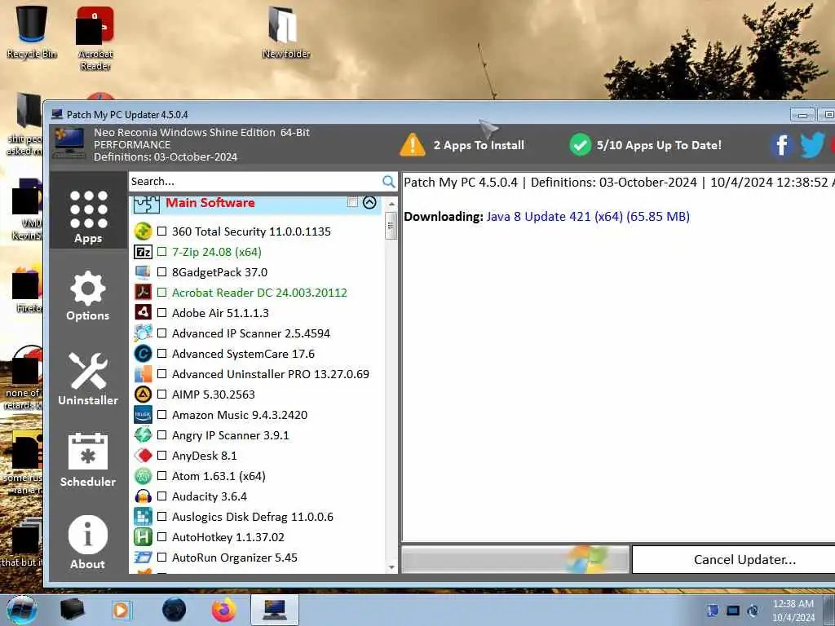
Task: Click the Angry IP Scanner icon
Action: tap(143, 435)
